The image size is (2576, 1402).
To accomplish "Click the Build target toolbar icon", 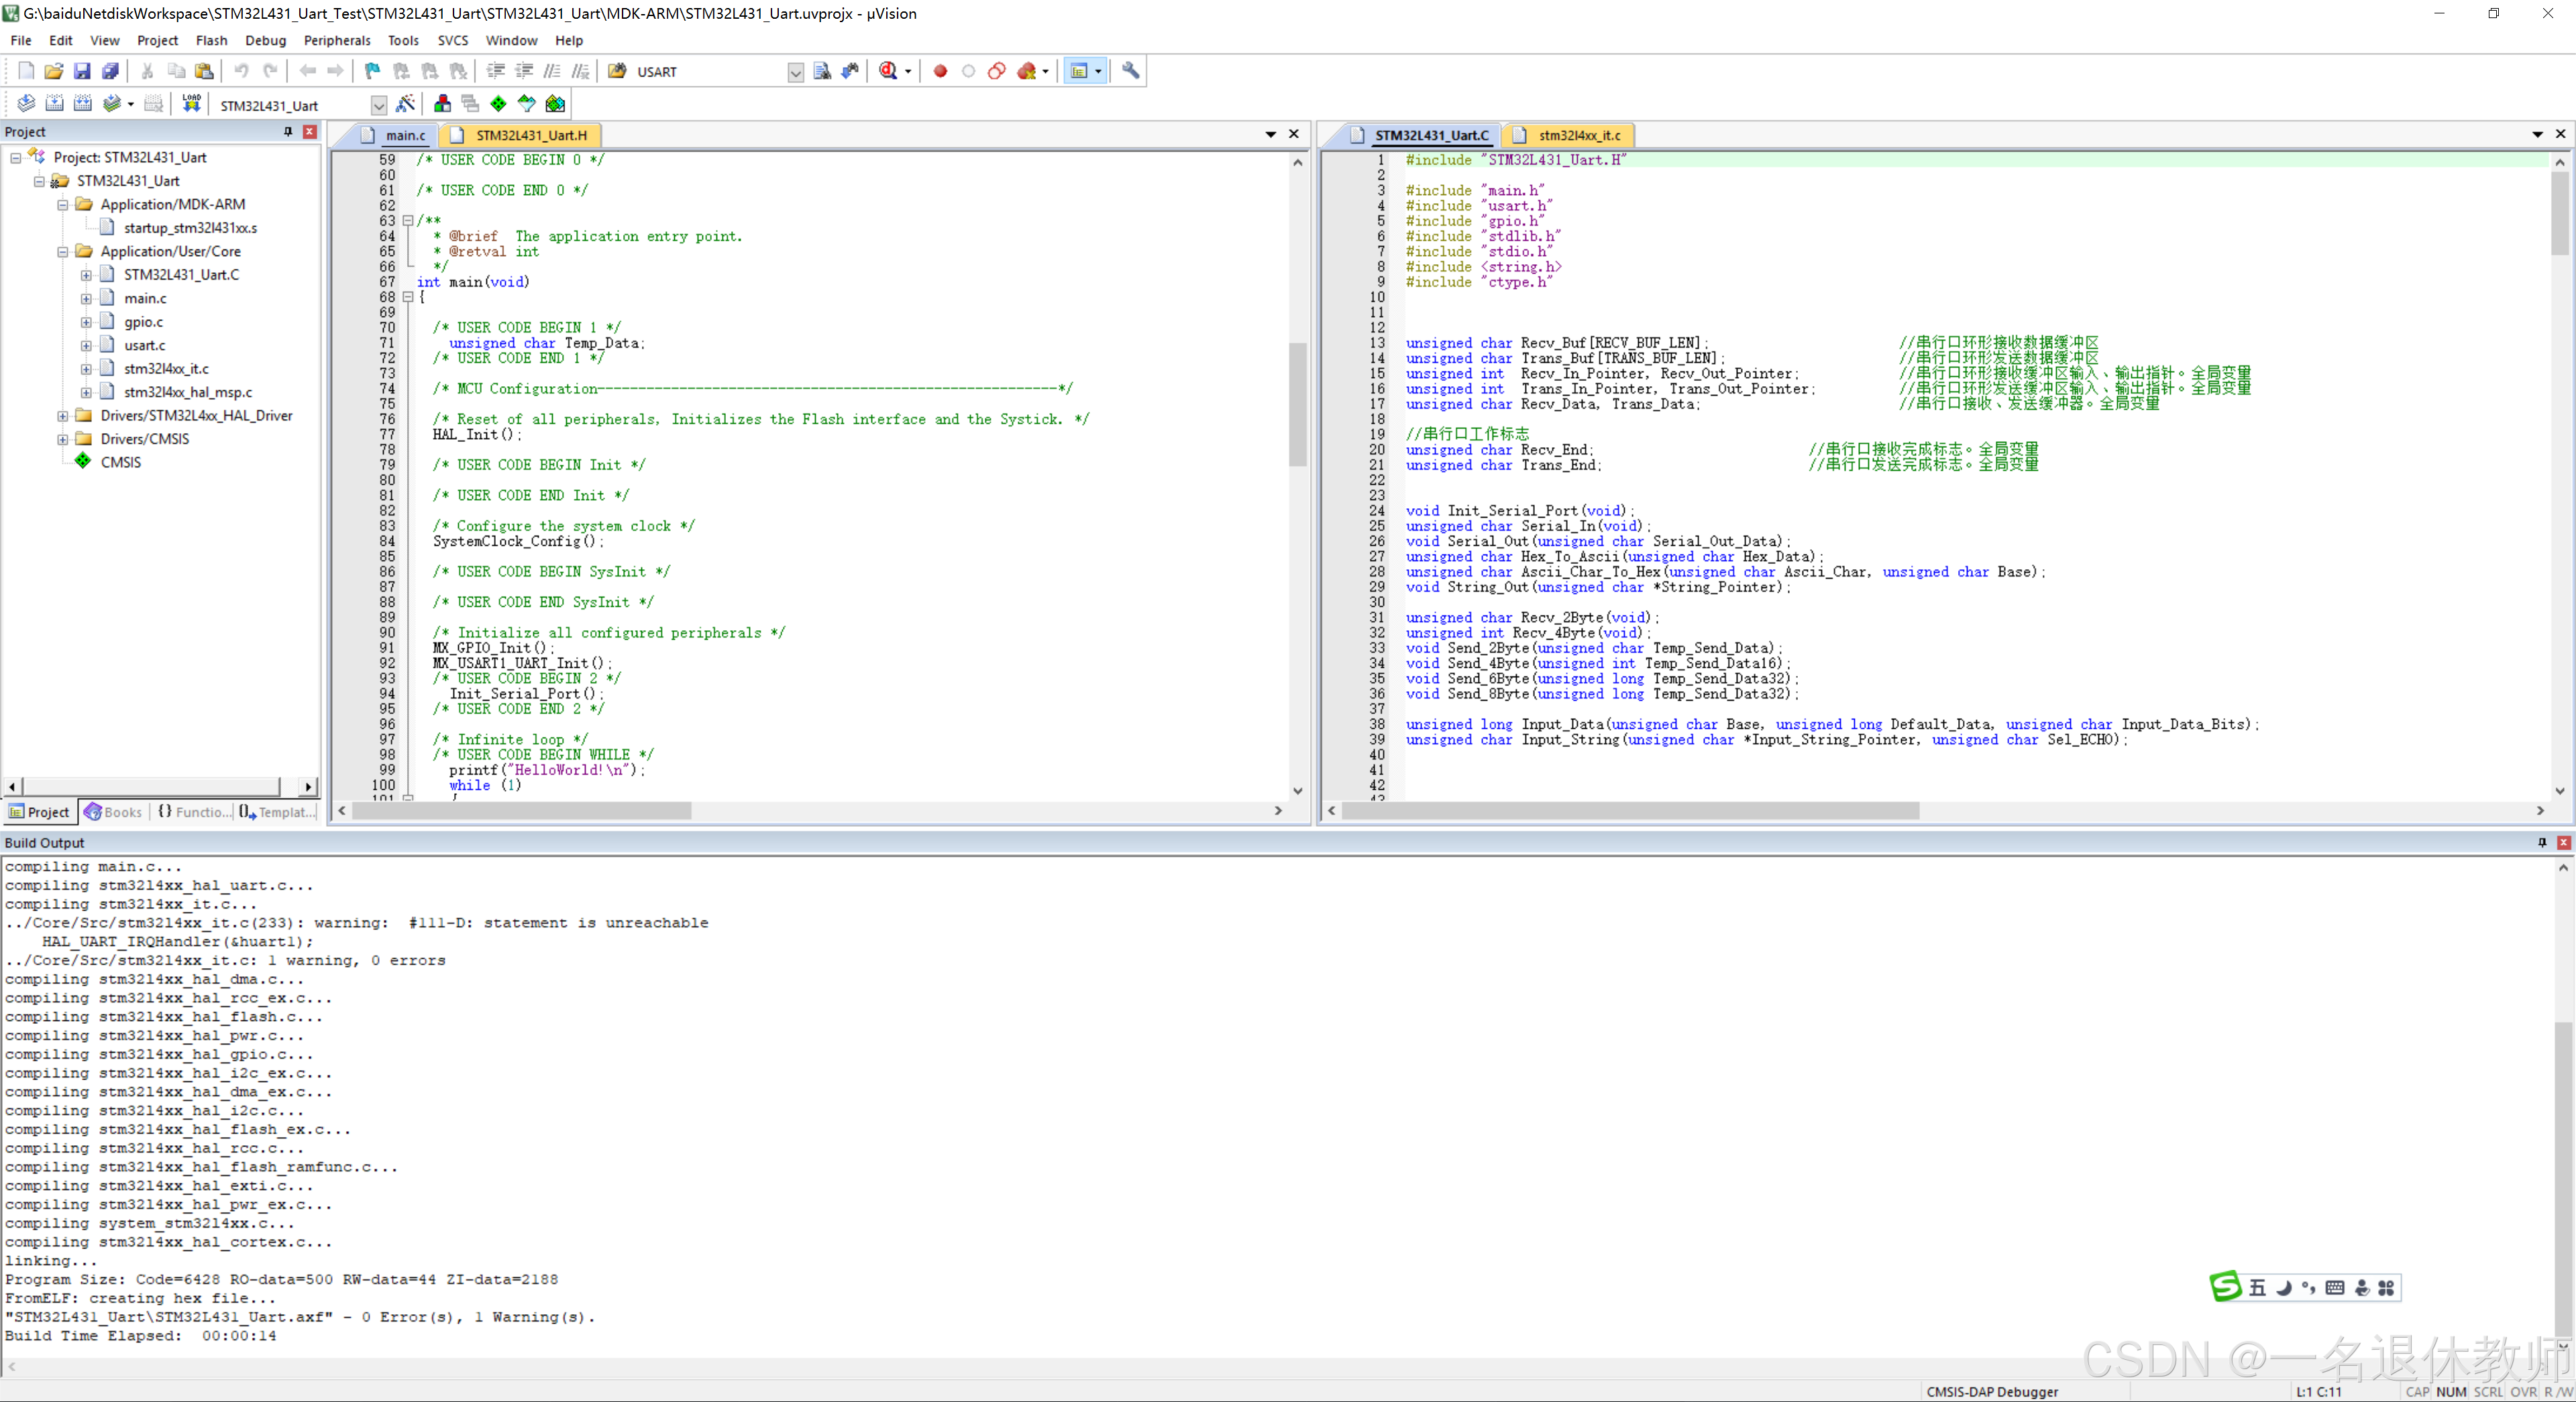I will coord(55,104).
